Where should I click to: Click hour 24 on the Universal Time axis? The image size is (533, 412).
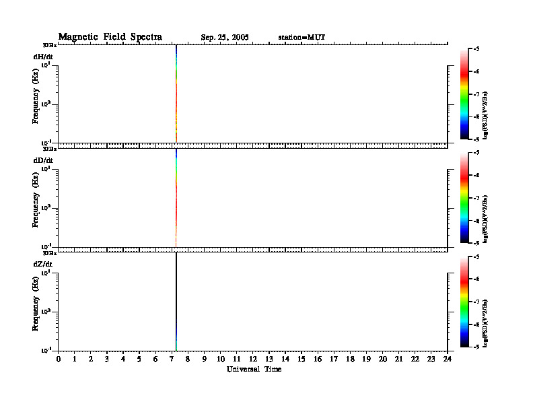tap(448, 359)
